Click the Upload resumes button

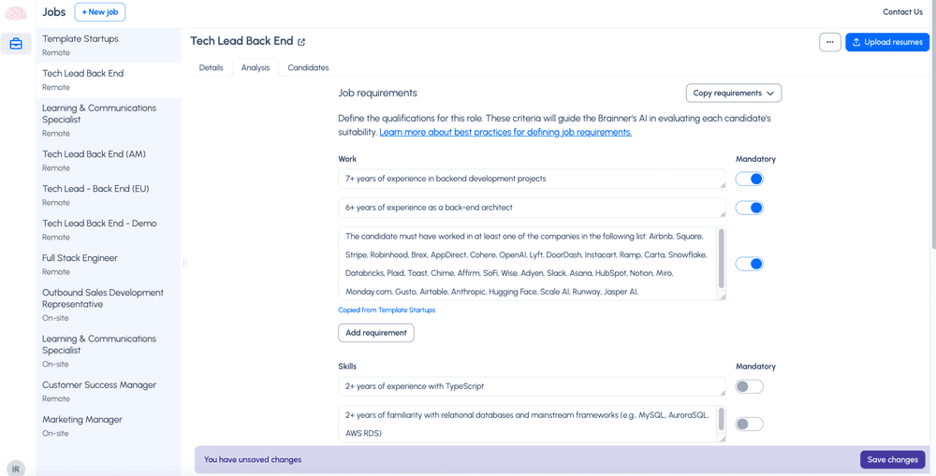(x=886, y=42)
